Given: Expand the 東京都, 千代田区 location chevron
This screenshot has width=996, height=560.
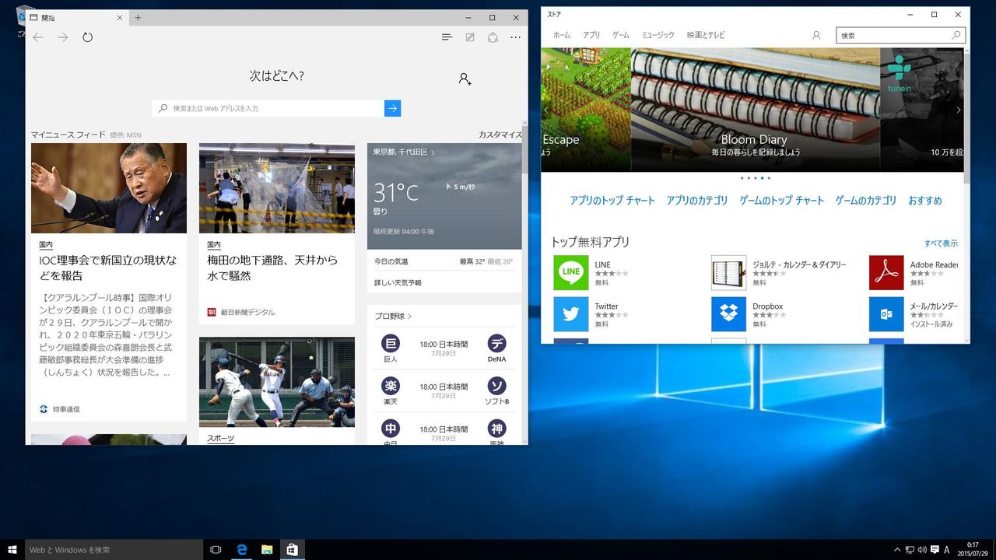Looking at the screenshot, I should point(433,152).
